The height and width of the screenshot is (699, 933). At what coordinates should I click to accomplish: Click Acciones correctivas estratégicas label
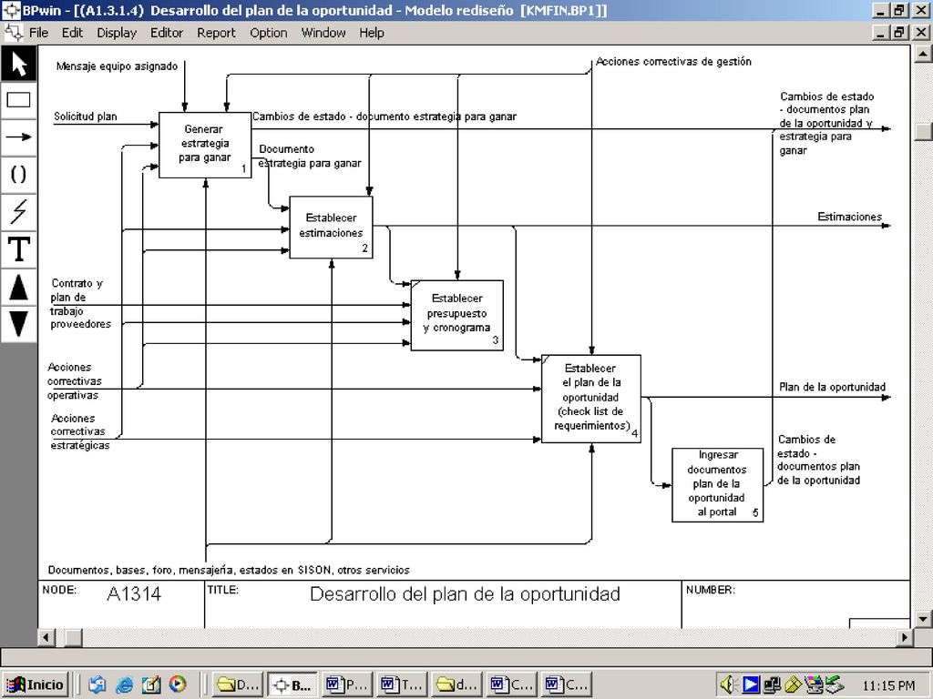click(80, 431)
